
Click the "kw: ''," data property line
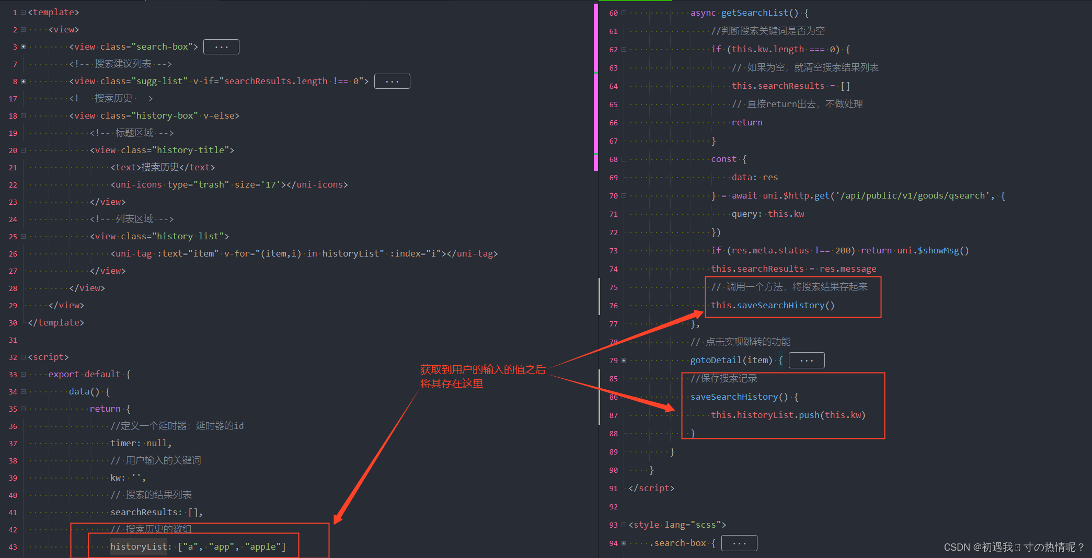[x=128, y=478]
